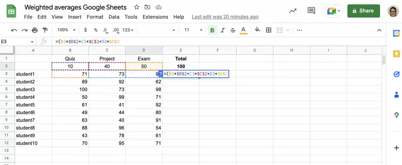The width and height of the screenshot is (402, 165).
Task: Move document using the folder icon
Action: coord(147,7)
